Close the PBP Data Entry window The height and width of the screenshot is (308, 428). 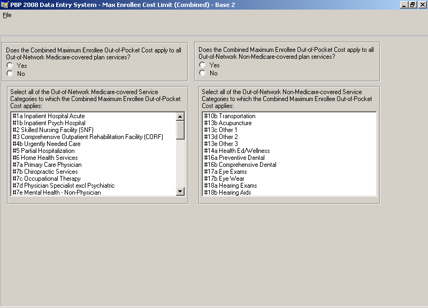pos(422,5)
